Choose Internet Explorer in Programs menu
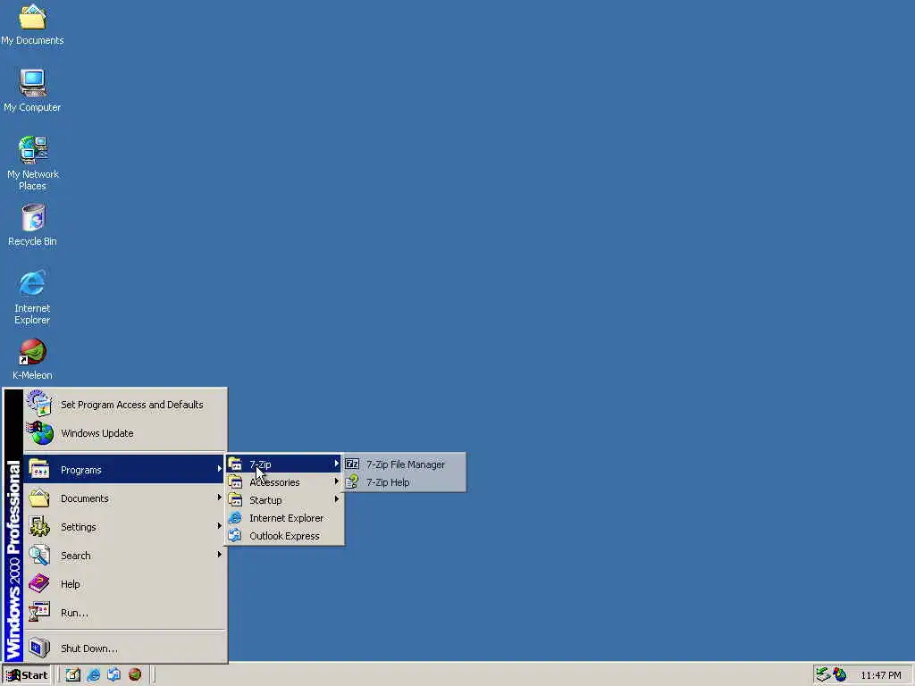 [x=284, y=518]
